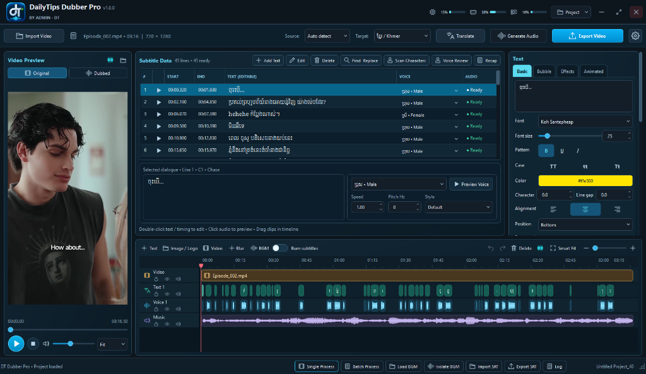The image size is (646, 374).
Task: Play subtitle line 3 audio
Action: click(158, 114)
